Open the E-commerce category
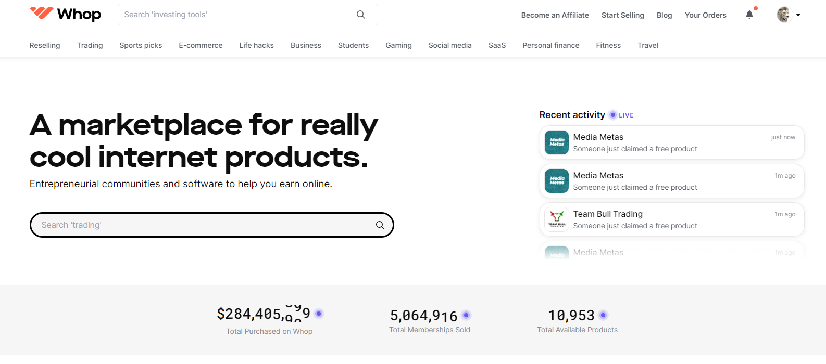826x364 pixels. (x=201, y=45)
